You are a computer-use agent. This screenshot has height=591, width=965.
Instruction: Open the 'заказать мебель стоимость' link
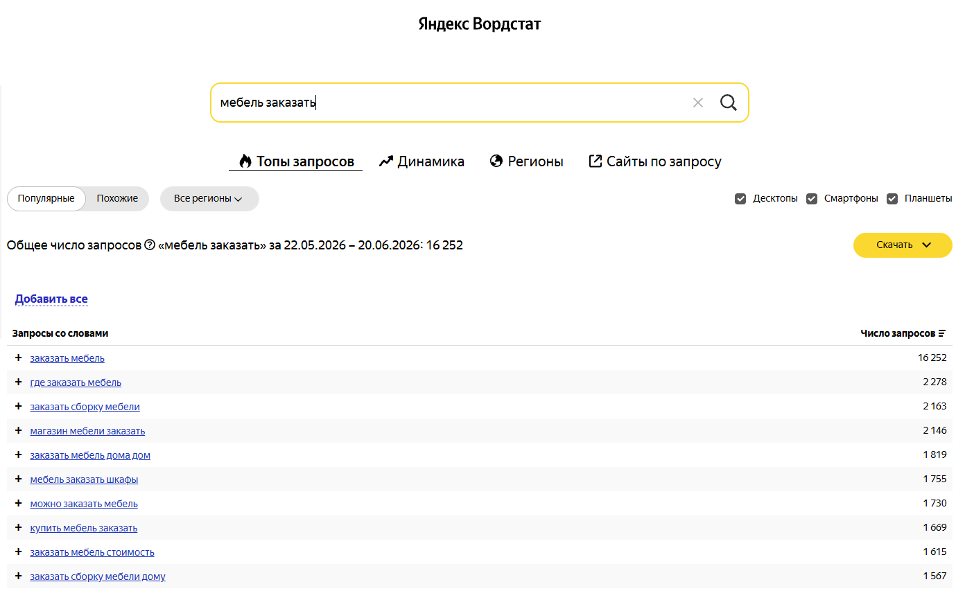pyautogui.click(x=92, y=552)
